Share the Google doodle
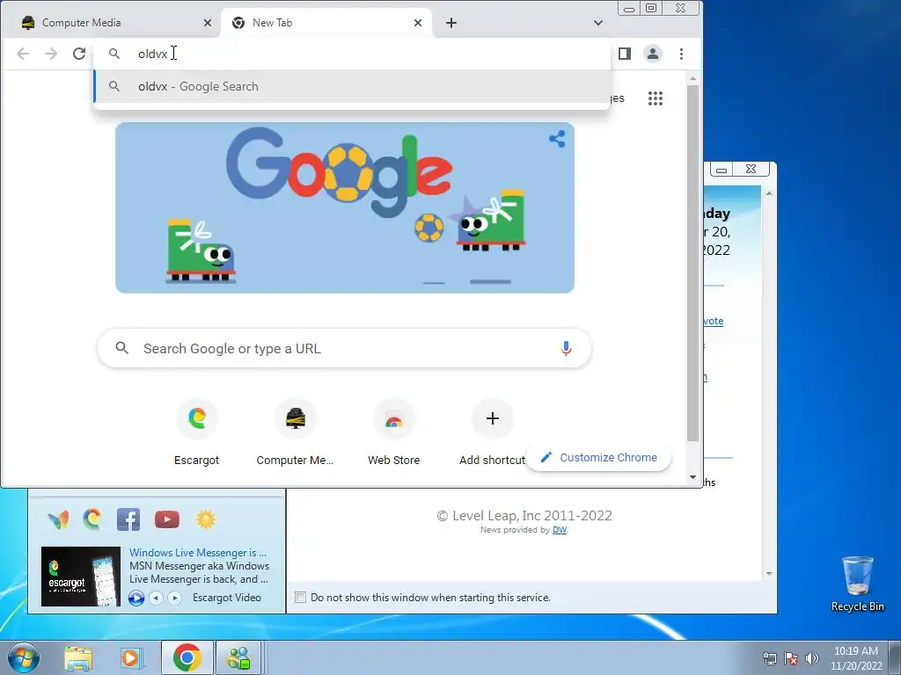 557,138
